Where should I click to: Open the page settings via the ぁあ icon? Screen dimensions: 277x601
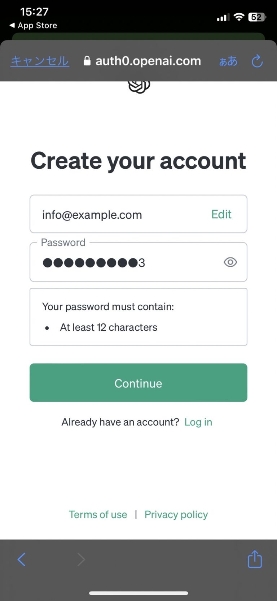click(x=228, y=61)
